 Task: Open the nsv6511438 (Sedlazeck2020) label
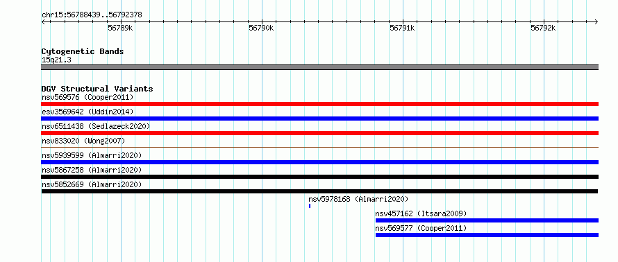[96, 126]
